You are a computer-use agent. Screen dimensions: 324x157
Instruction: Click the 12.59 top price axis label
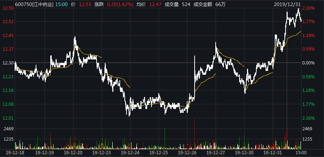8,8
